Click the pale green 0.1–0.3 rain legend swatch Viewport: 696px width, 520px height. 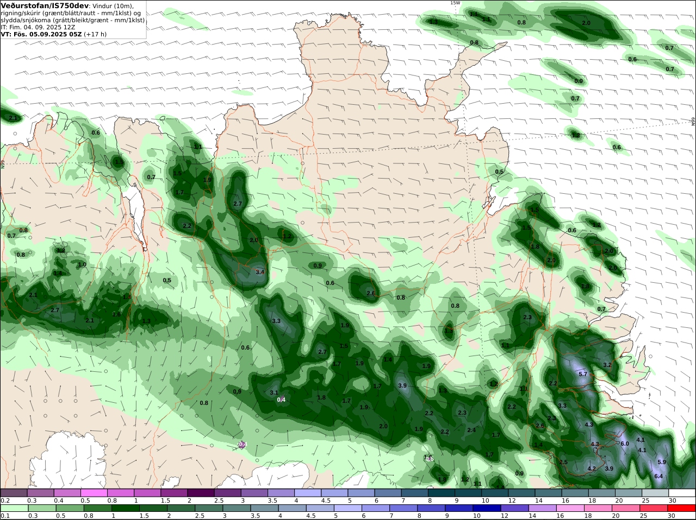14,508
